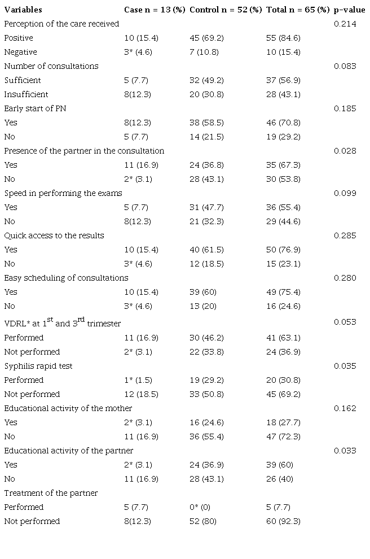
Task: Click the 0.028 p-value cell
Action: pyautogui.click(x=345, y=151)
